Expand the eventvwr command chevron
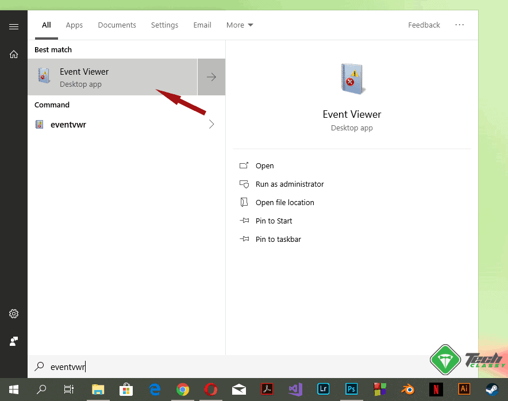This screenshot has height=401, width=508. point(211,124)
